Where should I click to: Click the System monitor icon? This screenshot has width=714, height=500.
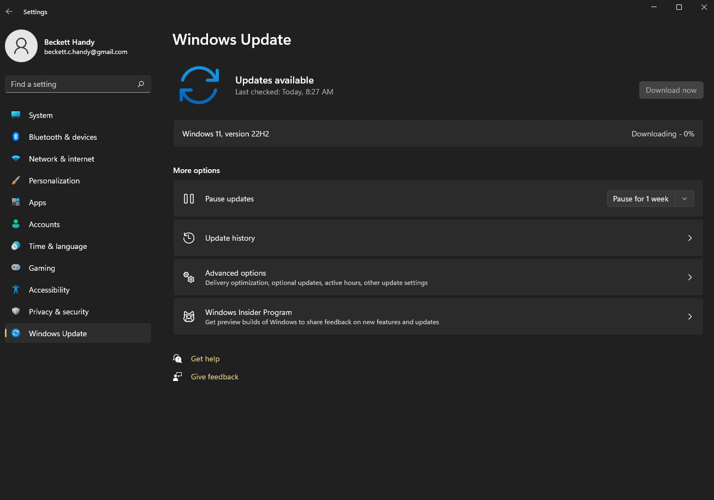point(16,115)
